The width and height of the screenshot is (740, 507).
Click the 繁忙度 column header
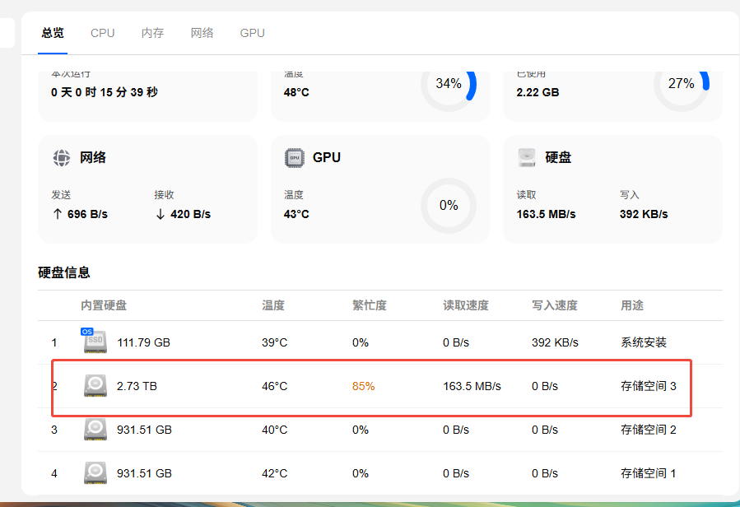[x=370, y=305]
